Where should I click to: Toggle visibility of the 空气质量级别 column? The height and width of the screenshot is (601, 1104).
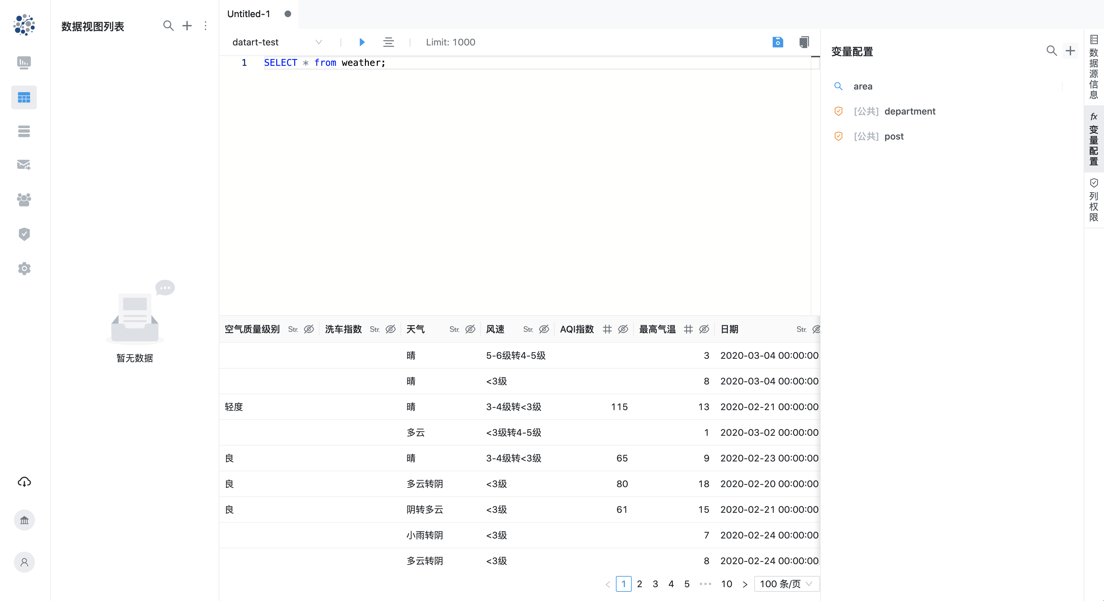[309, 329]
